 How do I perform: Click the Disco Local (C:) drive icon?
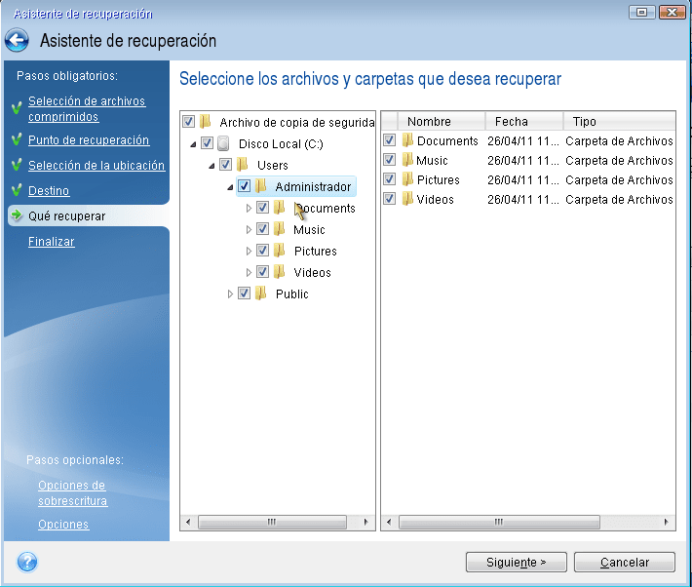223,143
